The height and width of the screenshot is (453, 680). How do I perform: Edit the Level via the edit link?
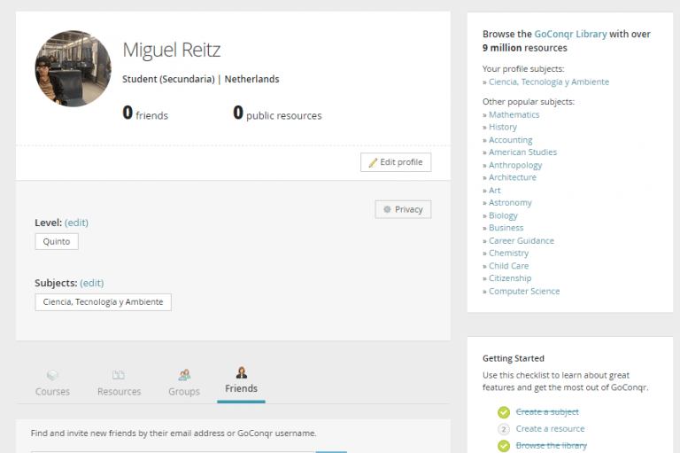pos(76,223)
